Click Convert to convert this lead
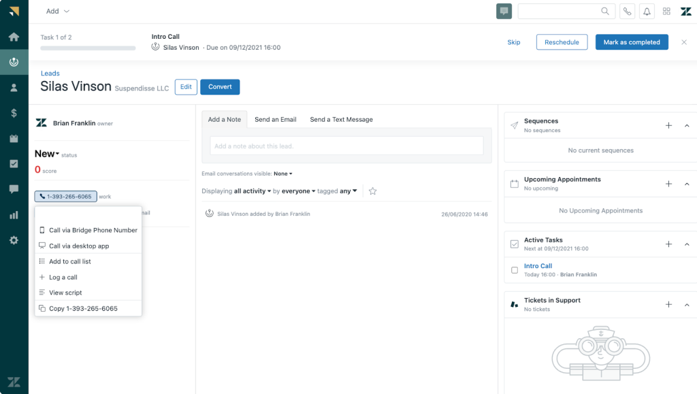Screen dimensions: 697x394 220,86
